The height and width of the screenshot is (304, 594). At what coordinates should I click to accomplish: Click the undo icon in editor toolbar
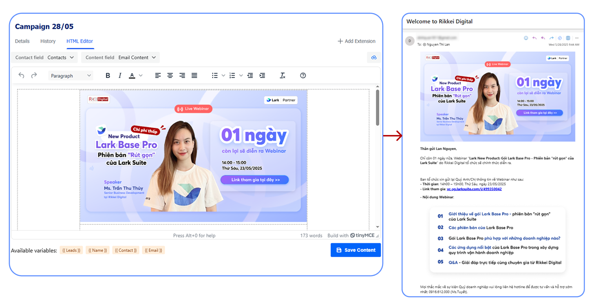pyautogui.click(x=22, y=75)
